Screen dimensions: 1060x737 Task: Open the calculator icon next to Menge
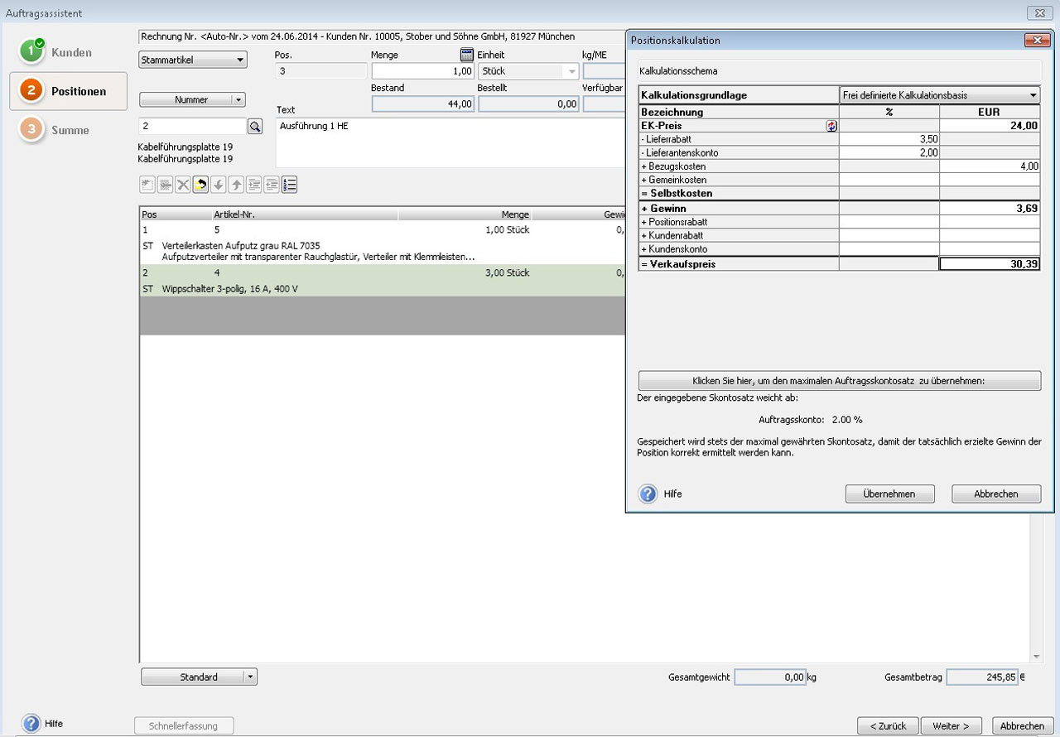coord(467,55)
